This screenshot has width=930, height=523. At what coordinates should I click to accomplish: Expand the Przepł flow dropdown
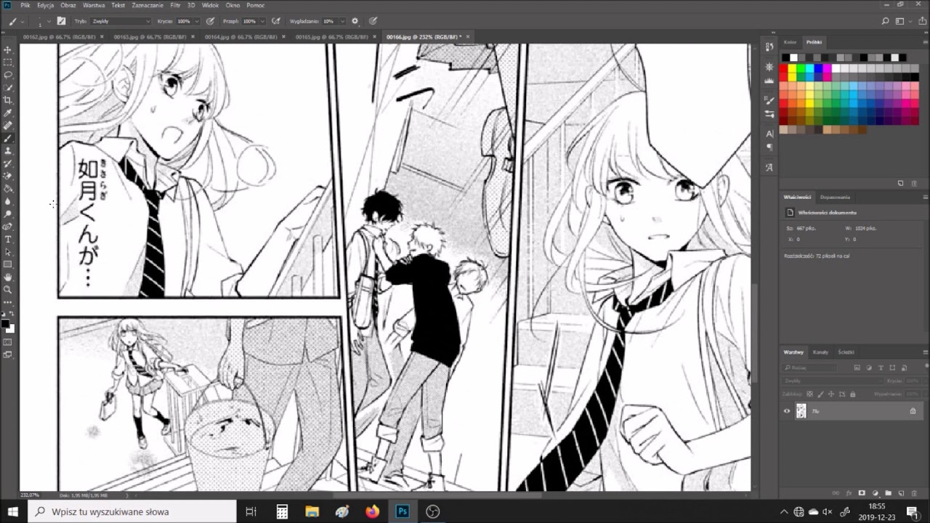point(263,21)
